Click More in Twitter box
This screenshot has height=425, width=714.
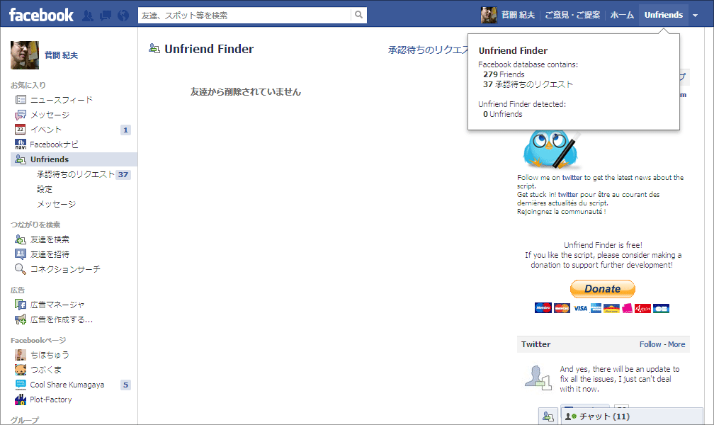pyautogui.click(x=676, y=344)
